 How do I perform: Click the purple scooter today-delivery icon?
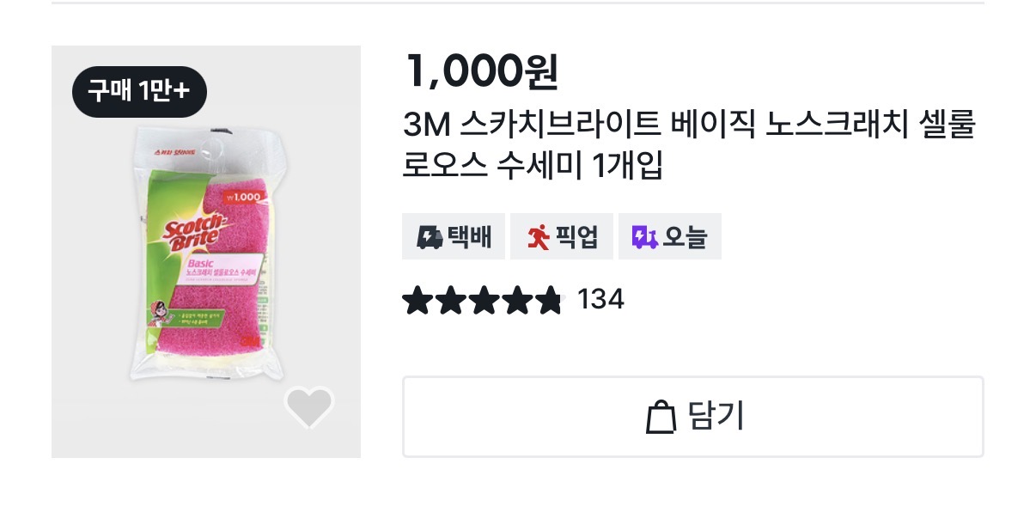pyautogui.click(x=644, y=237)
